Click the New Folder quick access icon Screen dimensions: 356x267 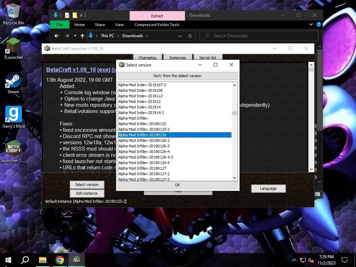tap(75, 15)
